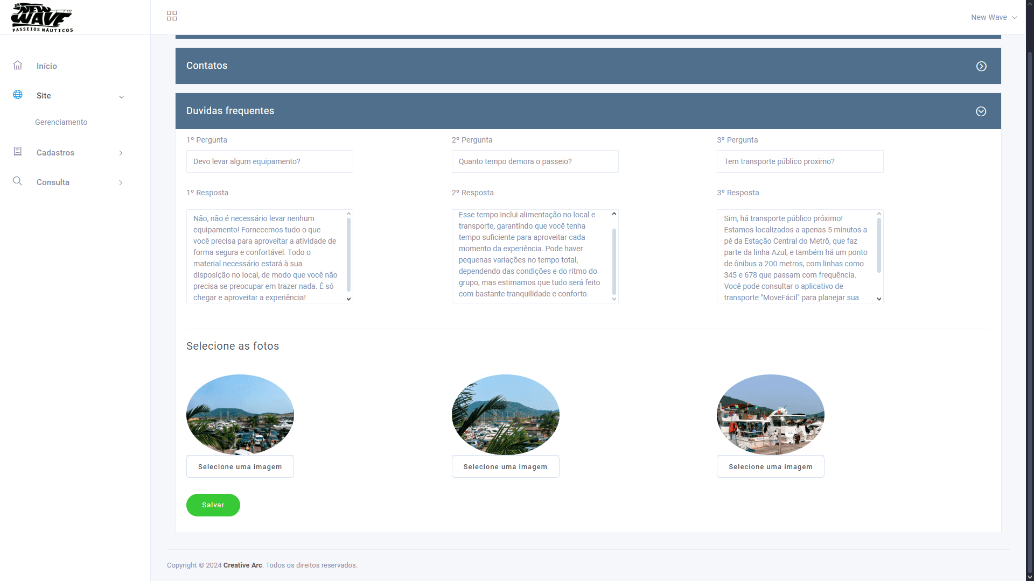The image size is (1034, 581).
Task: Click the 3º Pergunta input field
Action: click(x=800, y=161)
